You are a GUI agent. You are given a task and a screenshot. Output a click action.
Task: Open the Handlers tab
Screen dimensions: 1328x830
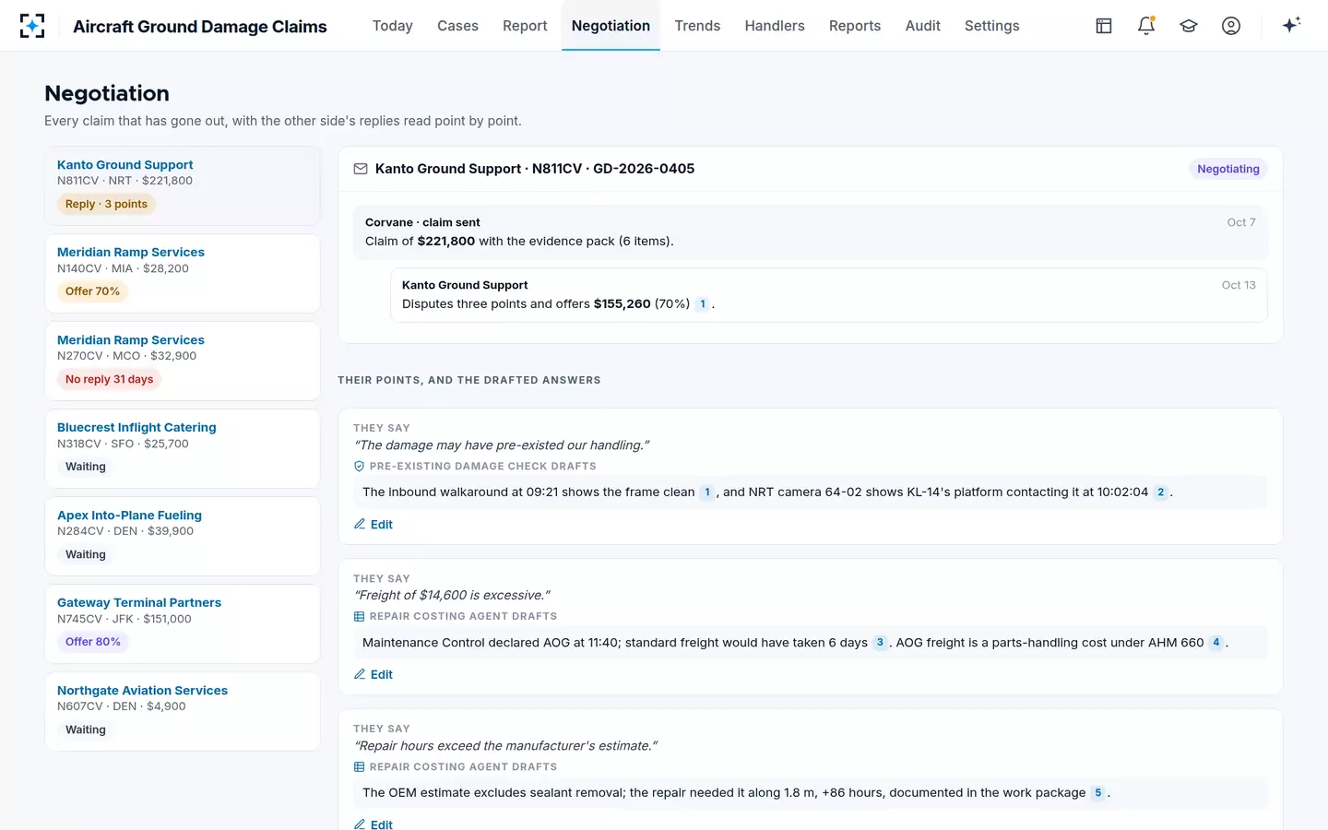click(x=775, y=26)
